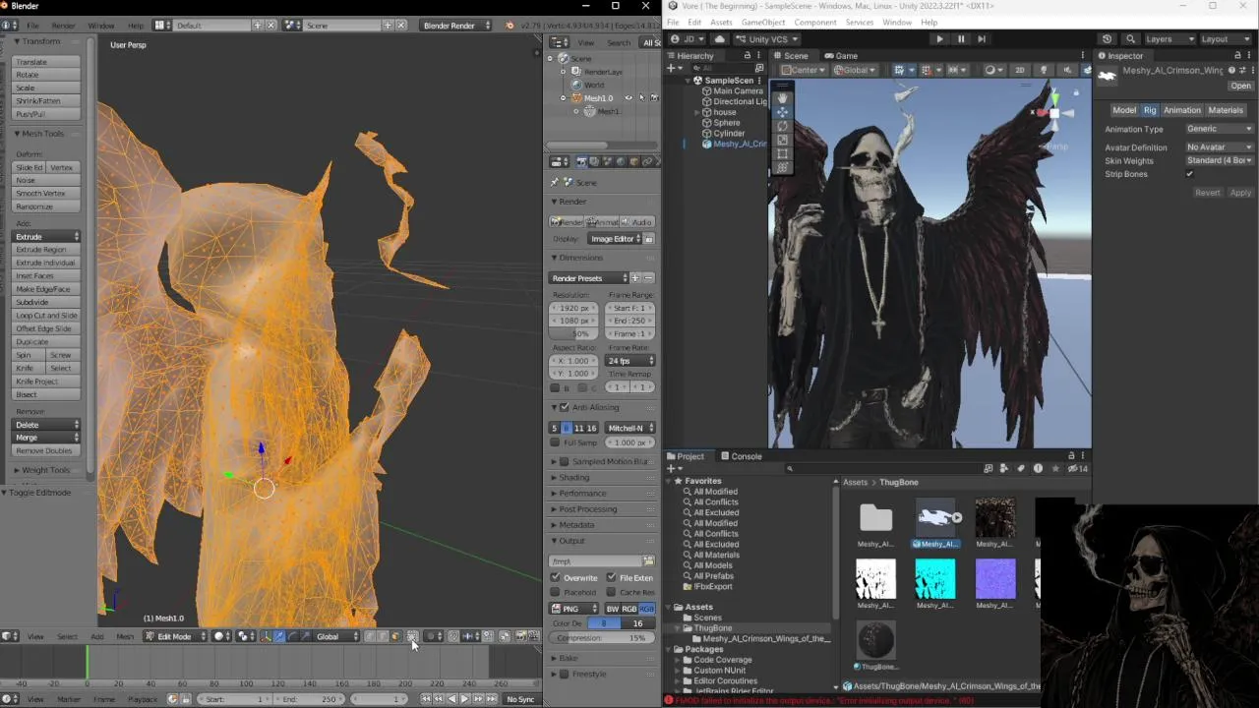Click Blender Bisect button
This screenshot has height=708, width=1259.
47,394
